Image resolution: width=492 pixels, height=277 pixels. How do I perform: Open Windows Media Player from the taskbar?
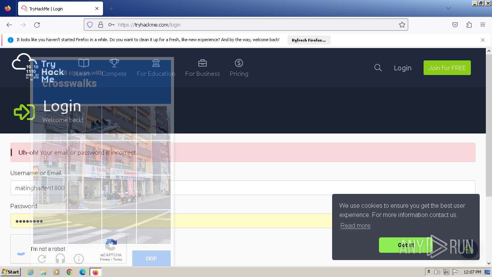pyautogui.click(x=57, y=272)
